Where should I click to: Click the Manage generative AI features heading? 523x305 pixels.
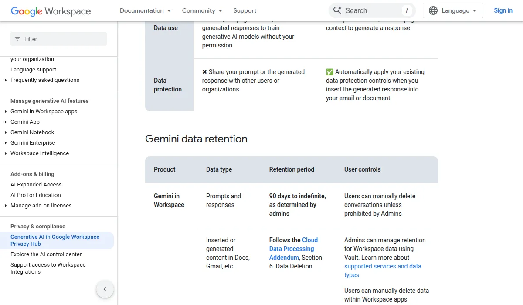tap(50, 101)
